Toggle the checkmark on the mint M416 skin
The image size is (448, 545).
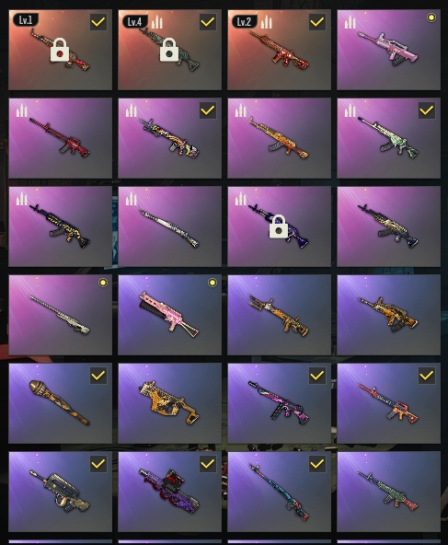(427, 110)
